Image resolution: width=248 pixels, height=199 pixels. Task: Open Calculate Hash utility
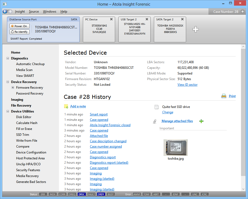pyautogui.click(x=27, y=123)
